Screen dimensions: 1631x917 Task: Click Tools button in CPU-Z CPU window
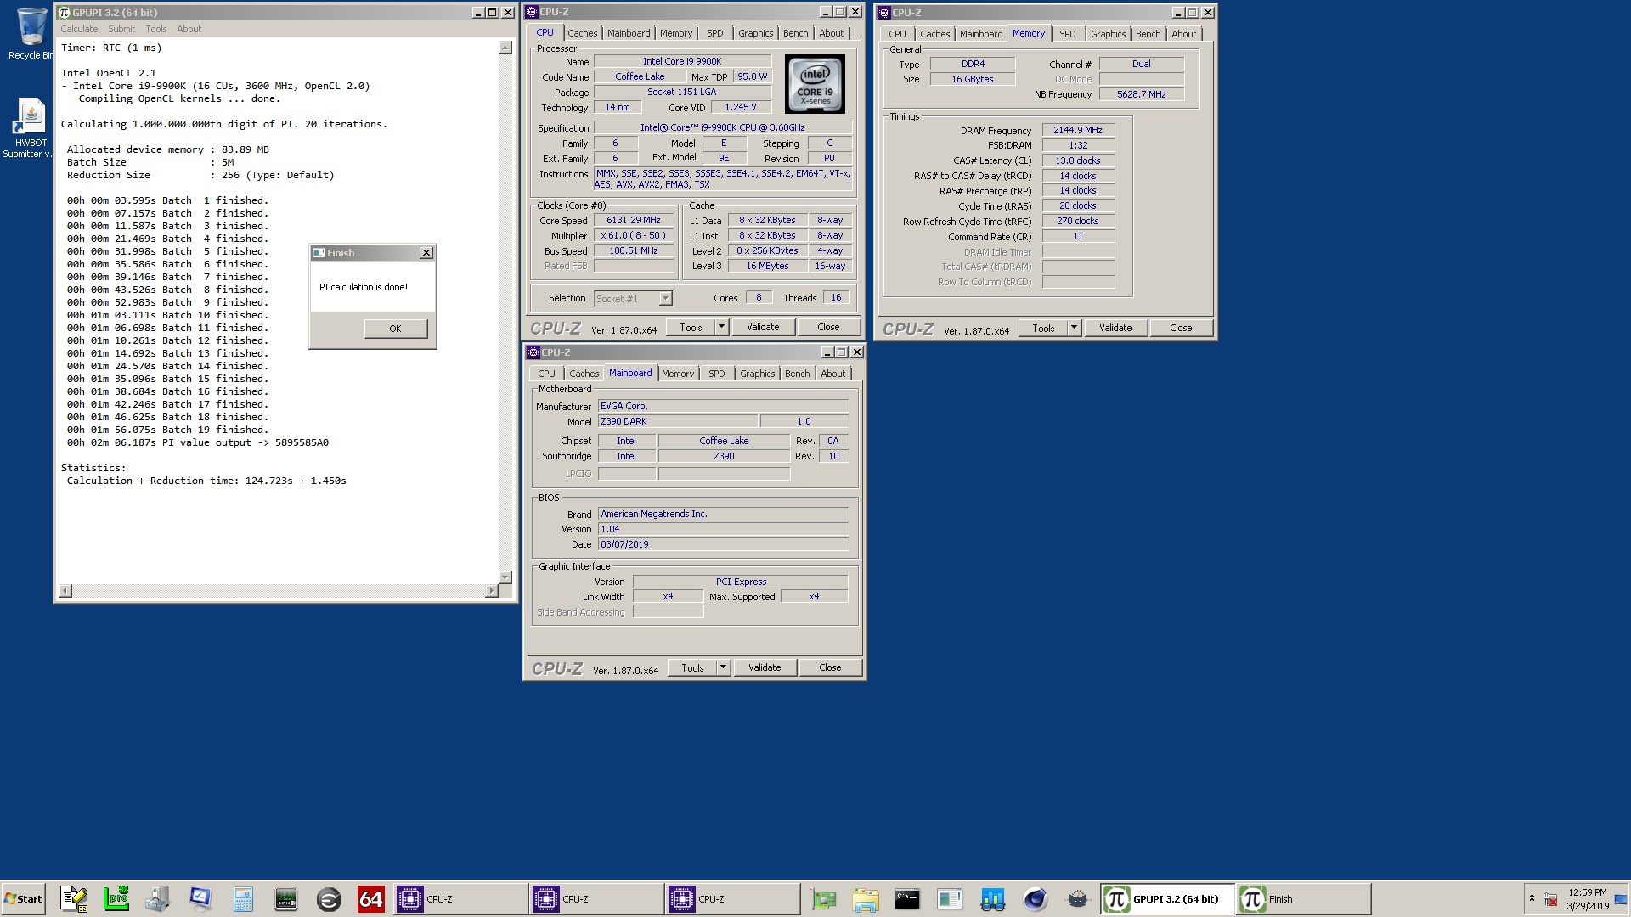[691, 327]
